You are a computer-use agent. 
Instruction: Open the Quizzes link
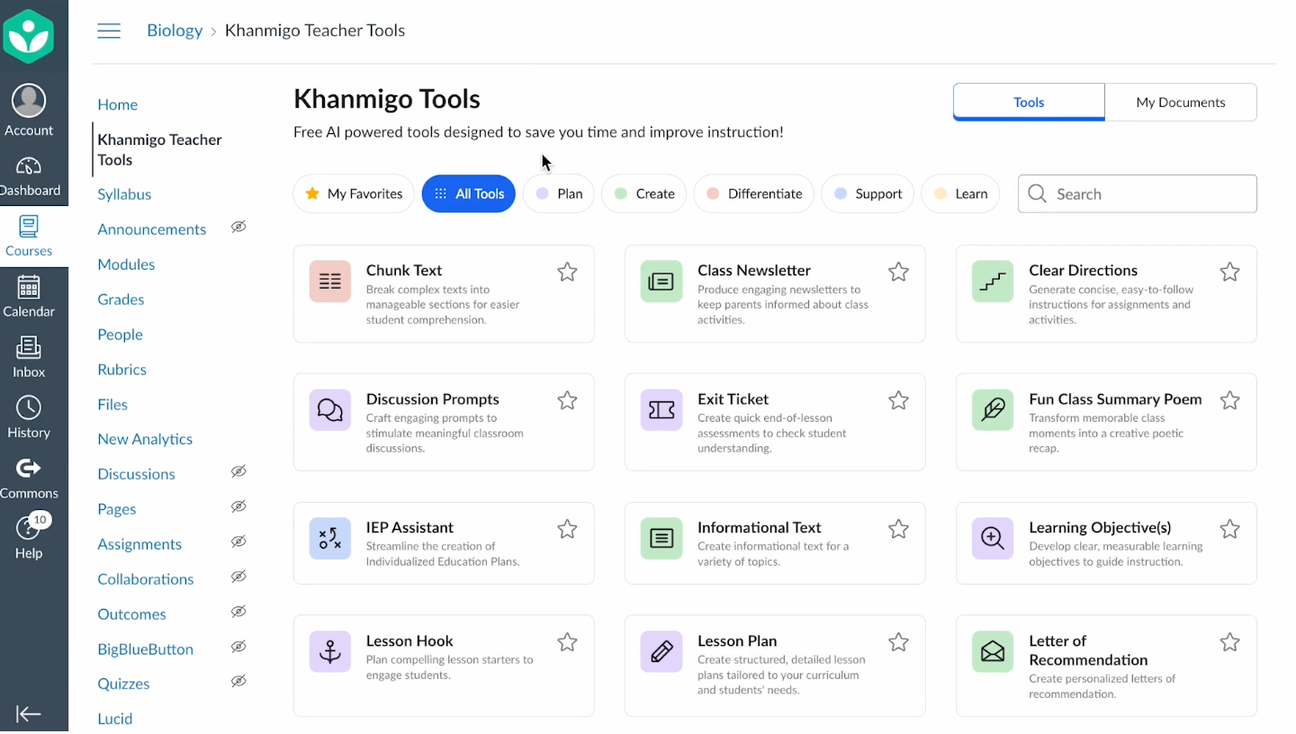coord(123,684)
